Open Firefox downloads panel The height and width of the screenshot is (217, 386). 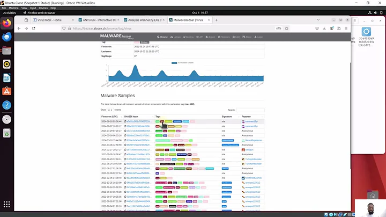[324, 28]
